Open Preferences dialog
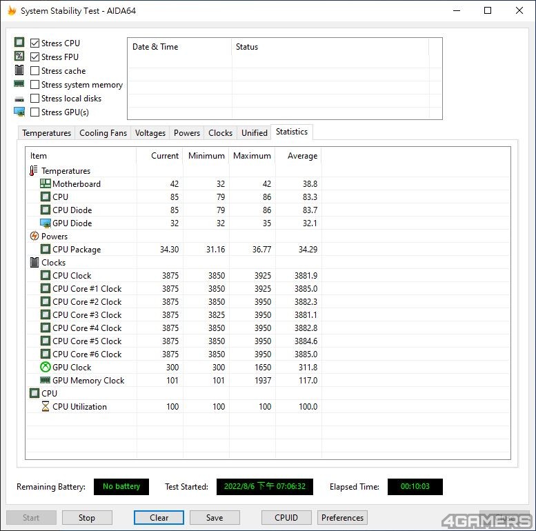Viewport: 536px width, 531px height. pyautogui.click(x=342, y=518)
